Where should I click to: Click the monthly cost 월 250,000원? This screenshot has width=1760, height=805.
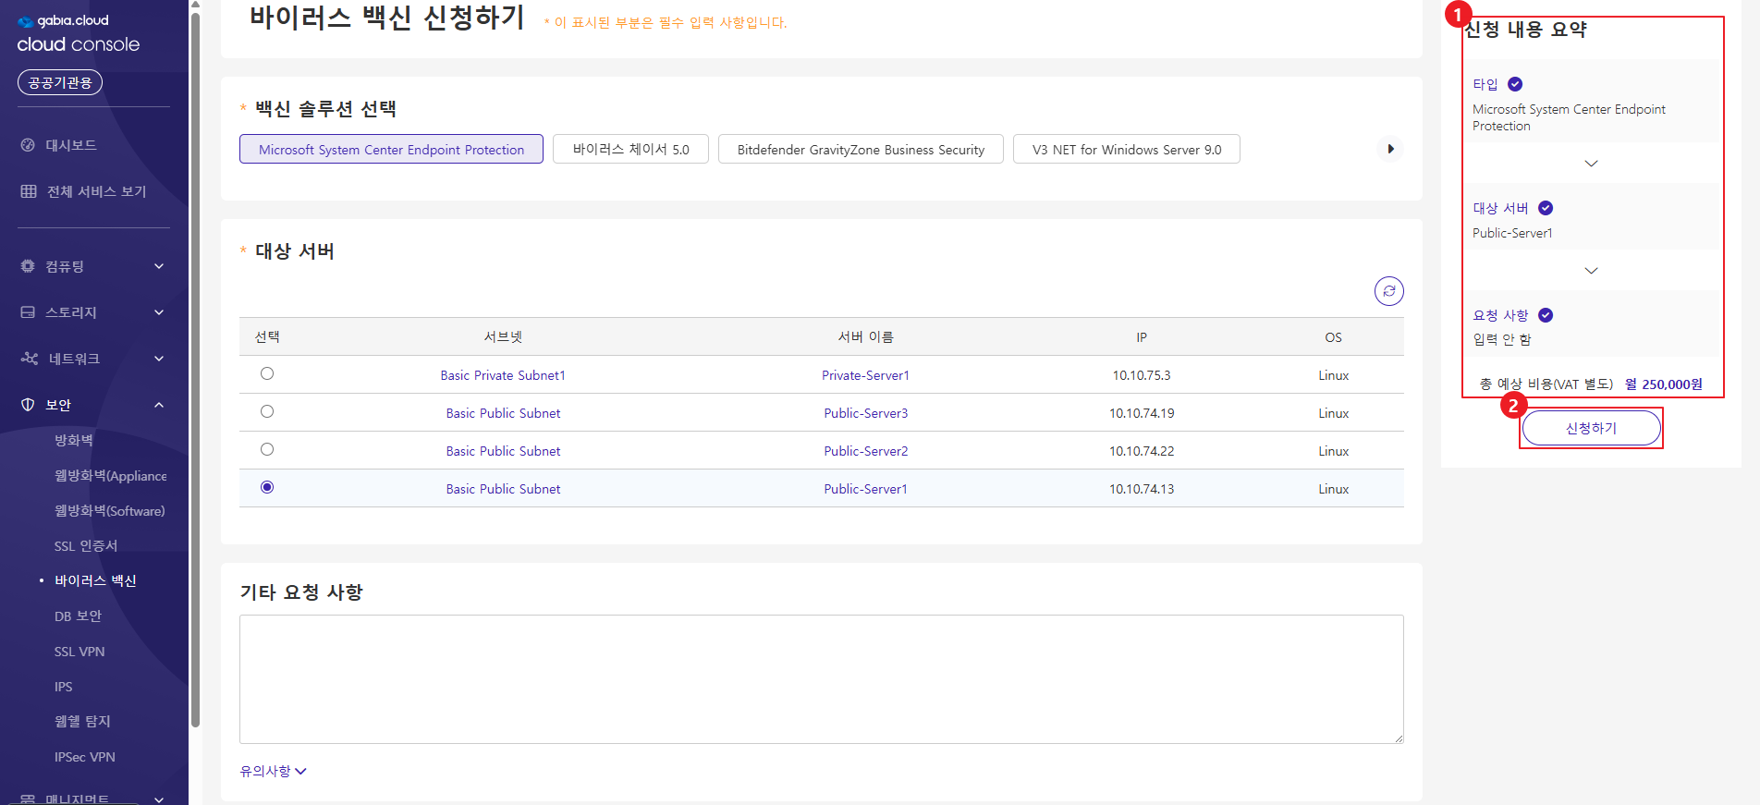point(1663,384)
